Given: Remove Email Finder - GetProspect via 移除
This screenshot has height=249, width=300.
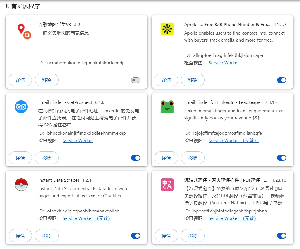Looking at the screenshot, I should click(47, 158).
